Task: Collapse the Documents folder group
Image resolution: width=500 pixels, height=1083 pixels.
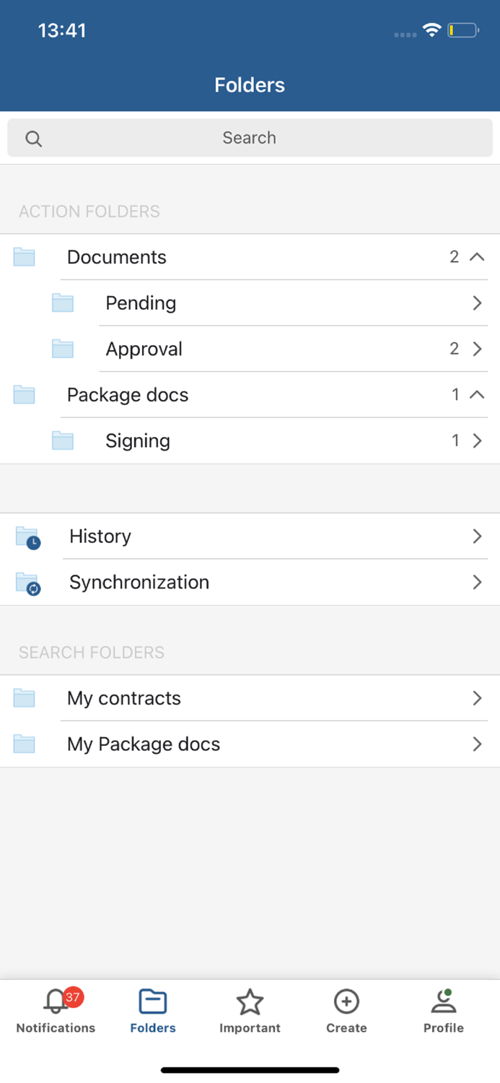Action: pyautogui.click(x=477, y=257)
